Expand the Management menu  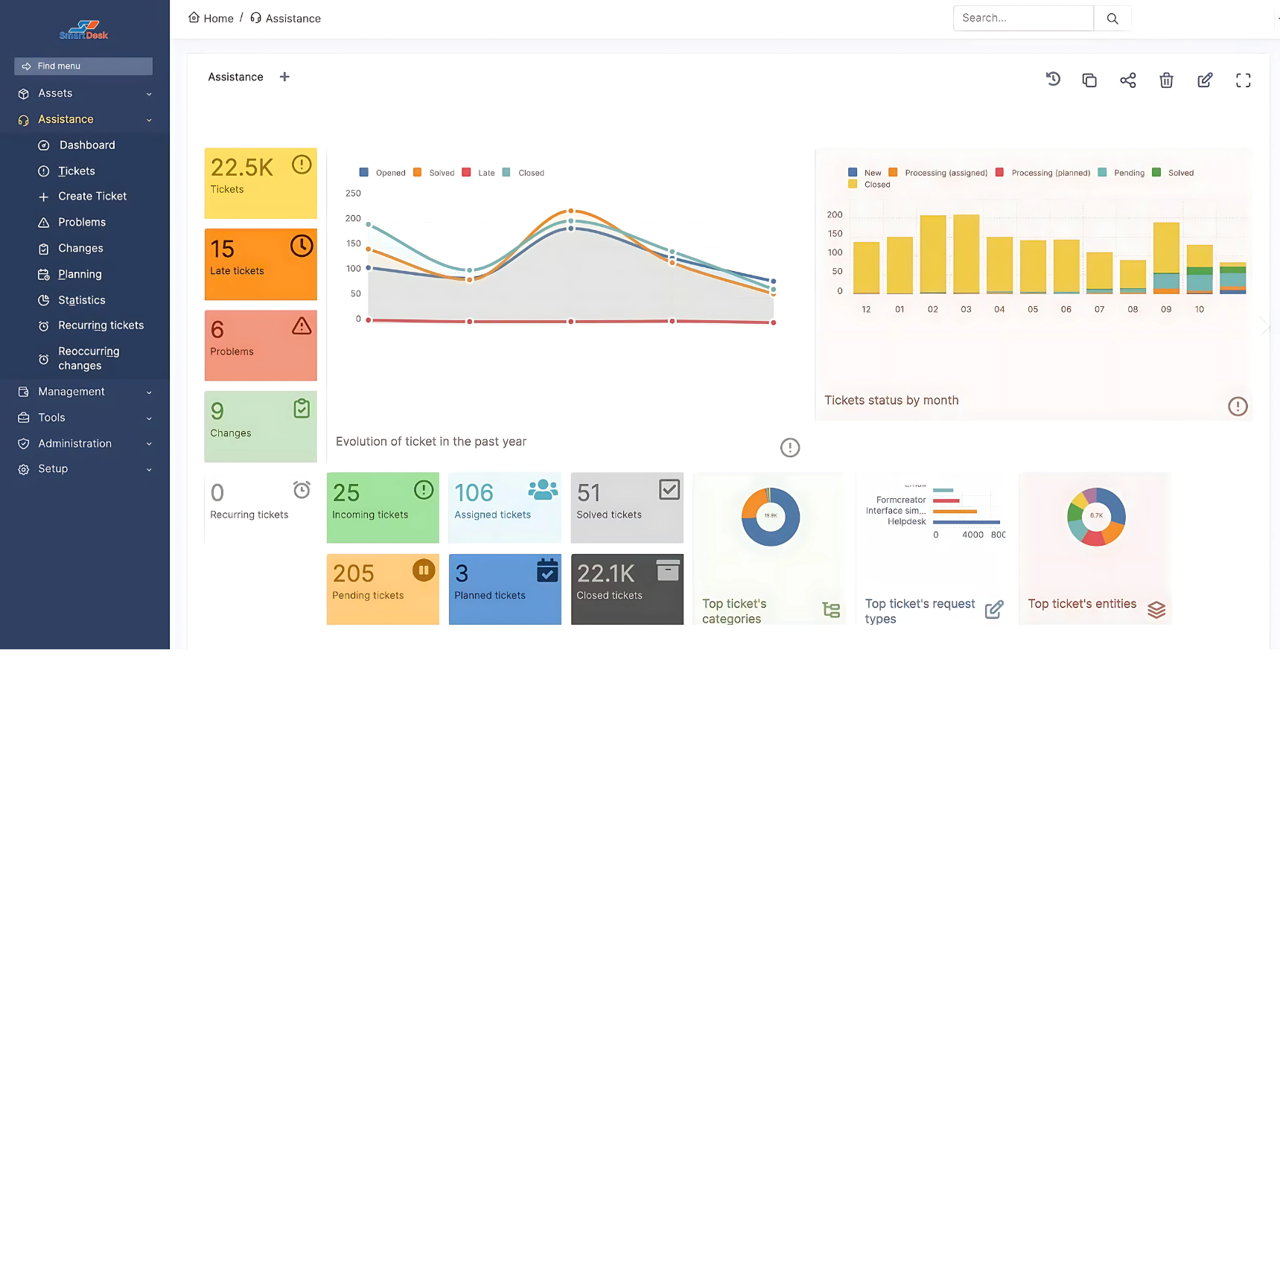point(84,392)
